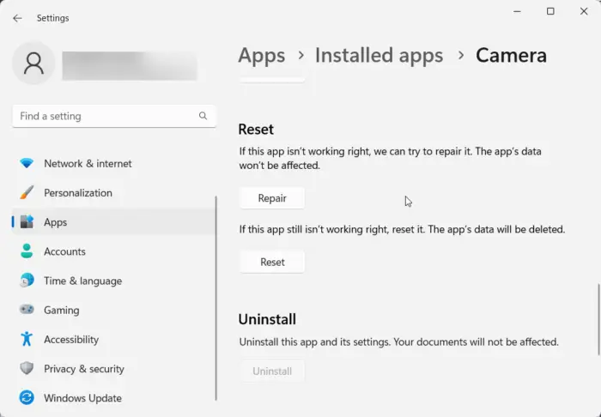This screenshot has height=417, width=601.
Task: Click the Settings window title text
Action: [53, 18]
